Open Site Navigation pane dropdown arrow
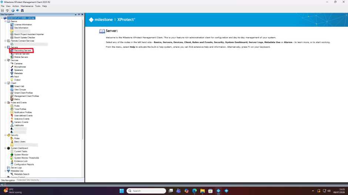Viewport: 348px width, 195px height. (x=76, y=14)
